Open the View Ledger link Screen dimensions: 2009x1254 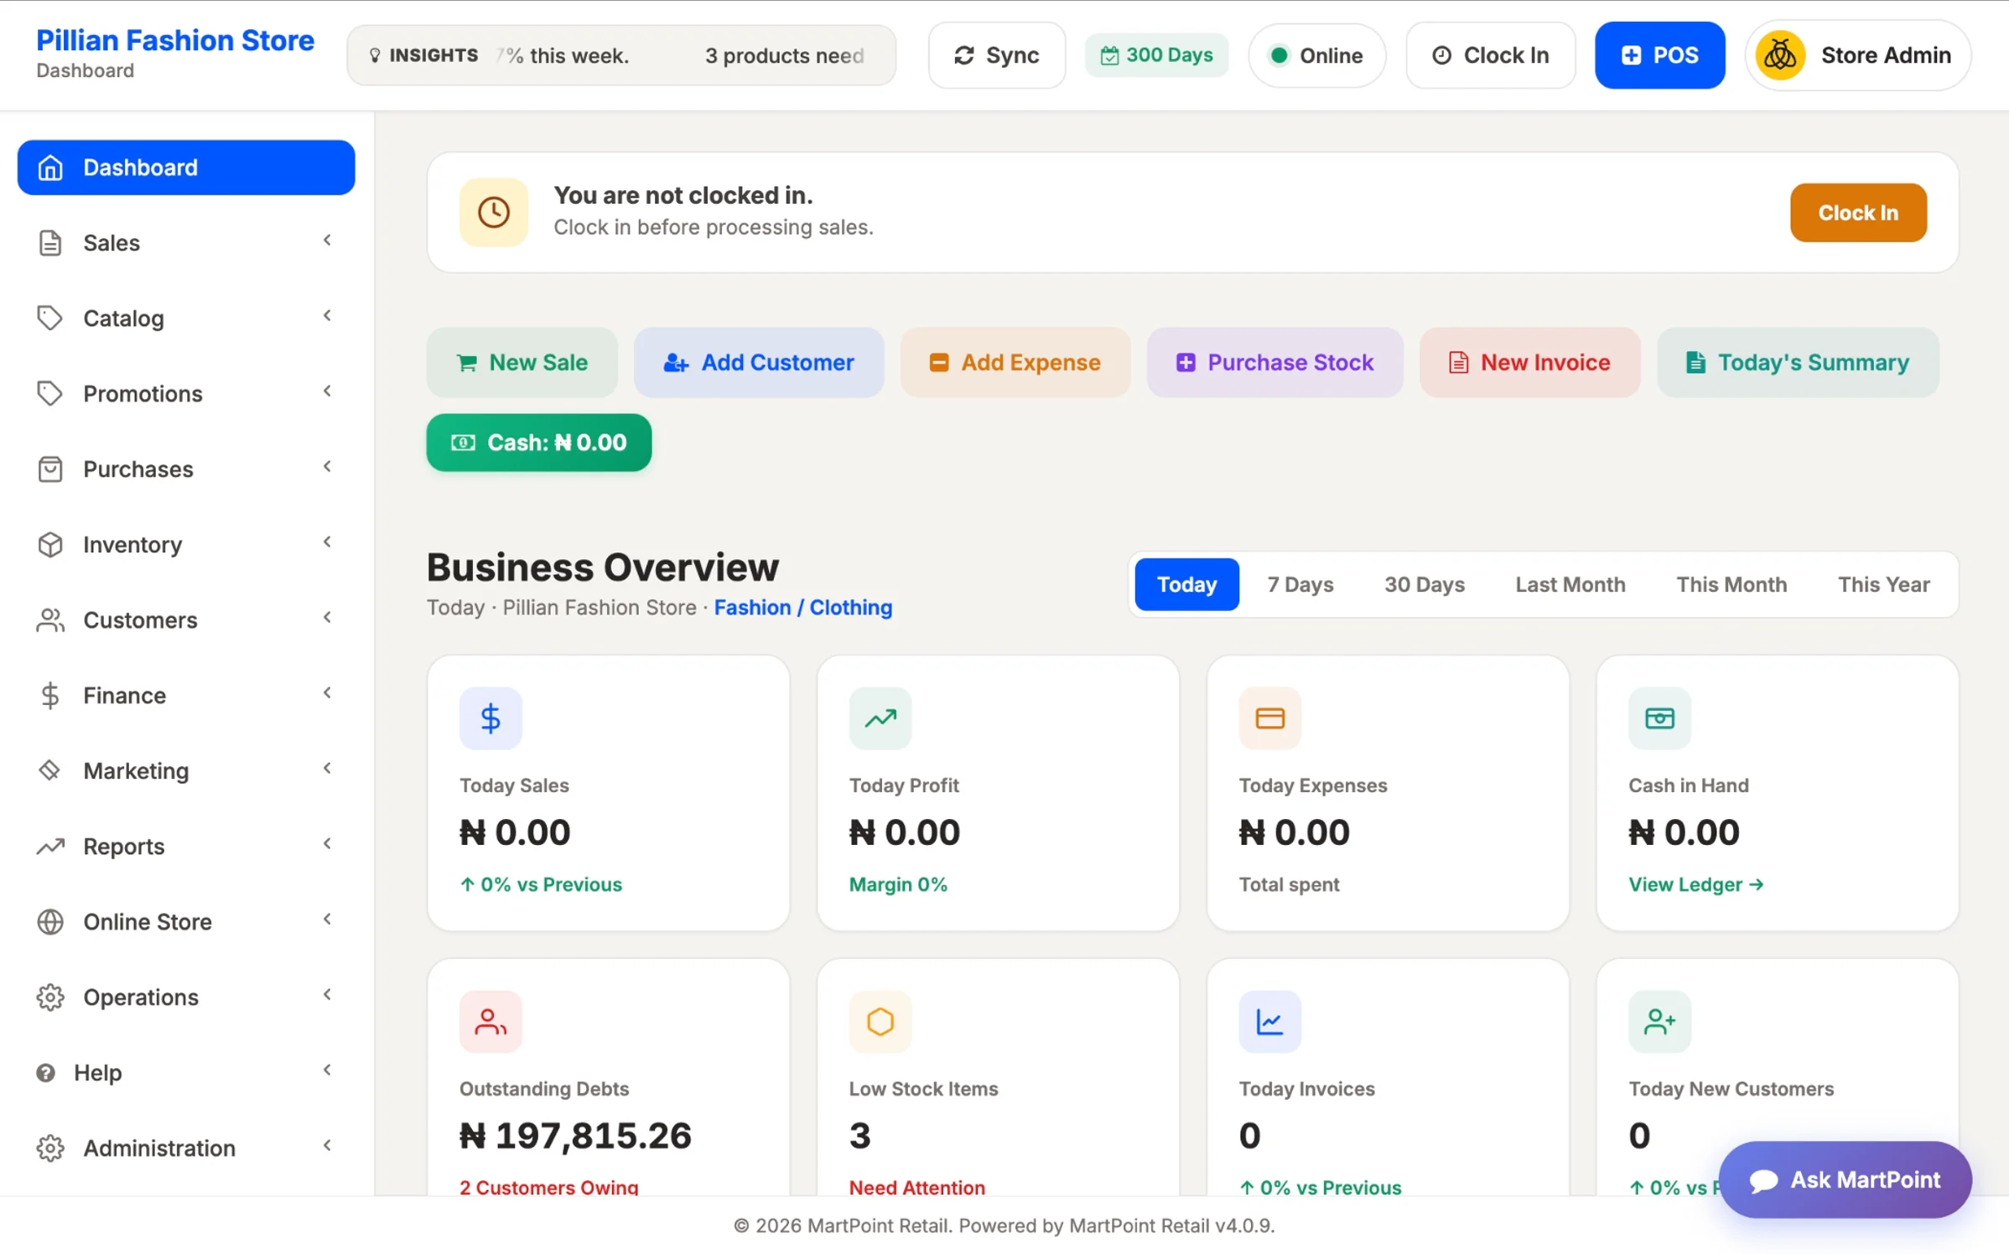click(1695, 884)
